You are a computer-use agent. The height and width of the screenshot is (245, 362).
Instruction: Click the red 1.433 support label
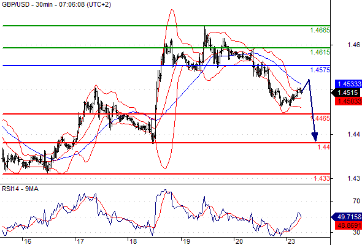[322, 178]
